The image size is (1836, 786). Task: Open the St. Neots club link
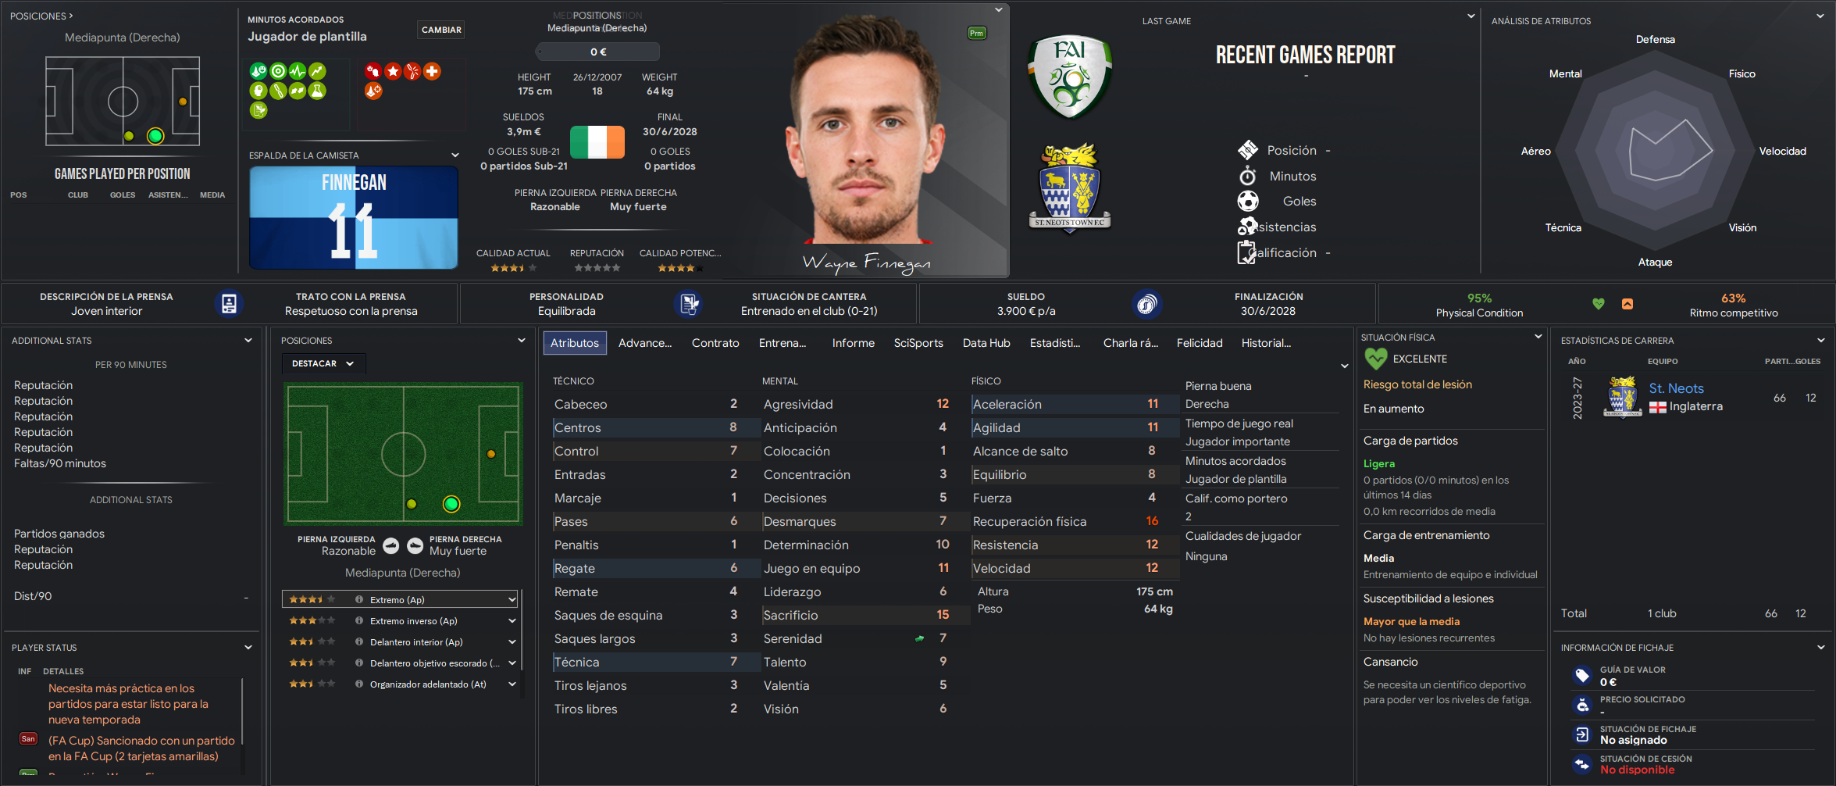[1676, 388]
